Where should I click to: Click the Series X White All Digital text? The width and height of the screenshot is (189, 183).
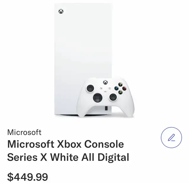(68, 157)
